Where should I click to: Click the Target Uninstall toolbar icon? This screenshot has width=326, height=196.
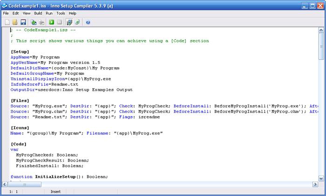tap(77, 22)
